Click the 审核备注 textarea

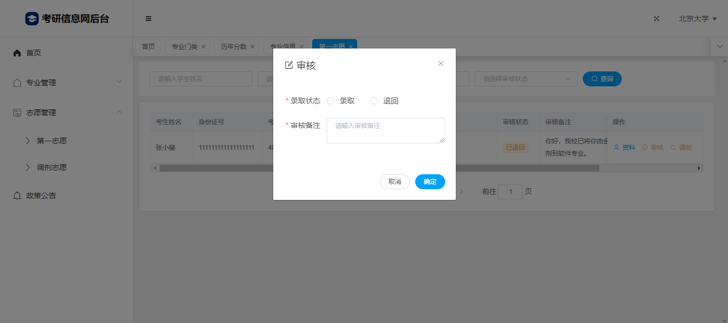[x=386, y=131]
